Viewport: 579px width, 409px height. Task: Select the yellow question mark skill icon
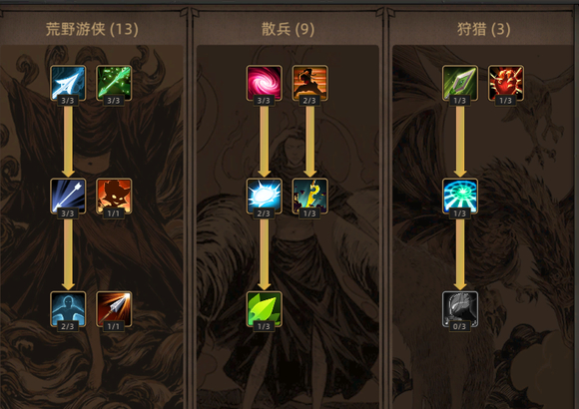click(309, 196)
